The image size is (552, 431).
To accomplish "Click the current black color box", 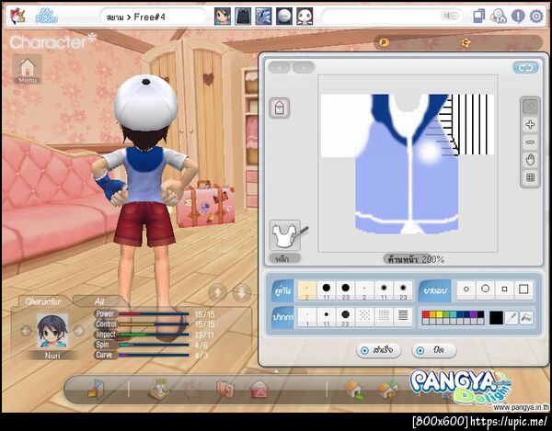I will point(496,318).
